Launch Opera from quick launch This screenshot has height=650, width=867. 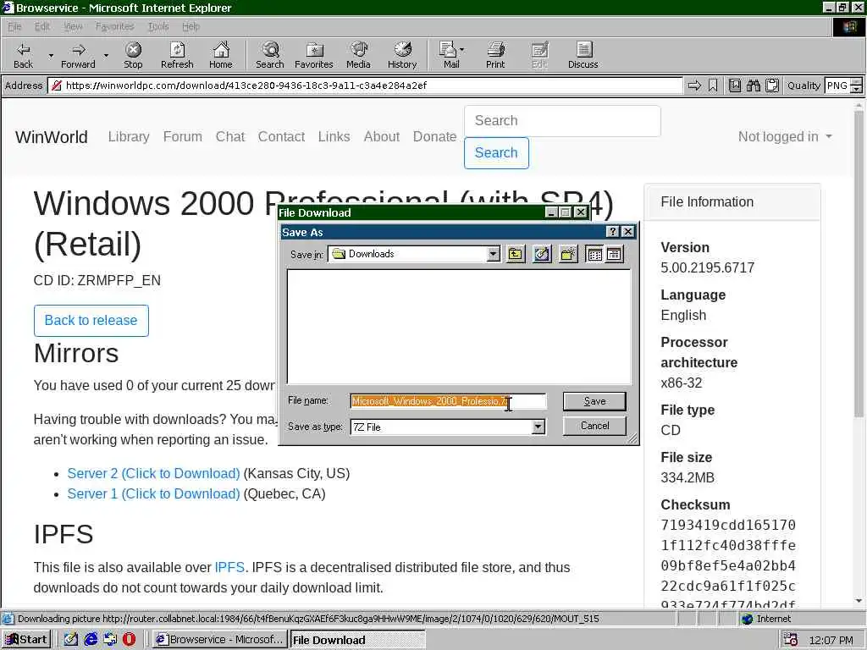[129, 640]
